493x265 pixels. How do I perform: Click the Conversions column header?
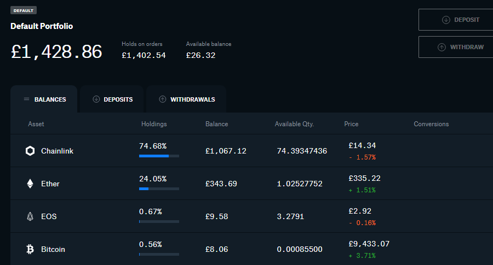[x=431, y=124]
